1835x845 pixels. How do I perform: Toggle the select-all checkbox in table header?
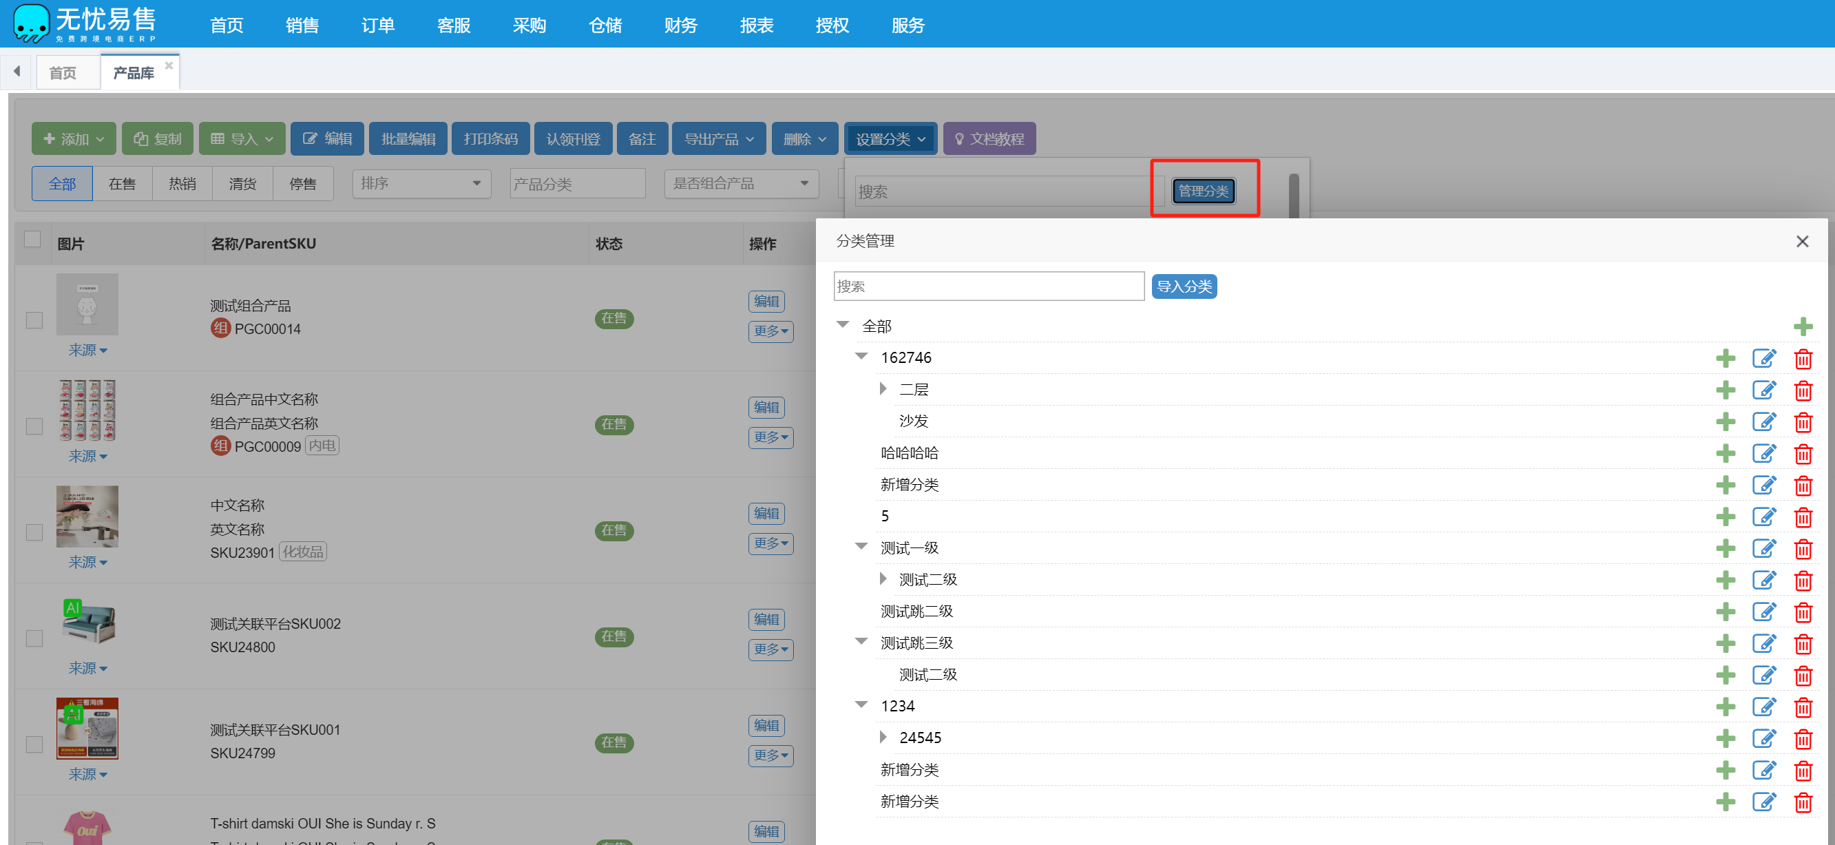click(33, 239)
